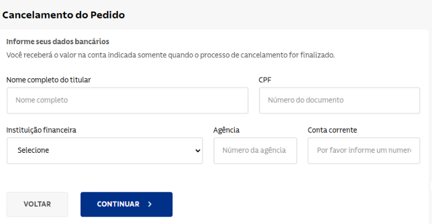Focus the Número da agência field

click(255, 151)
